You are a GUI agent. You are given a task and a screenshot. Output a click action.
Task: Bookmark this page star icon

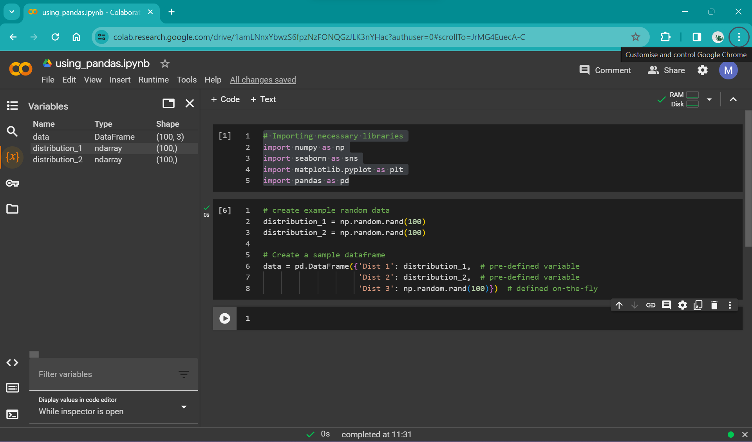(x=635, y=37)
